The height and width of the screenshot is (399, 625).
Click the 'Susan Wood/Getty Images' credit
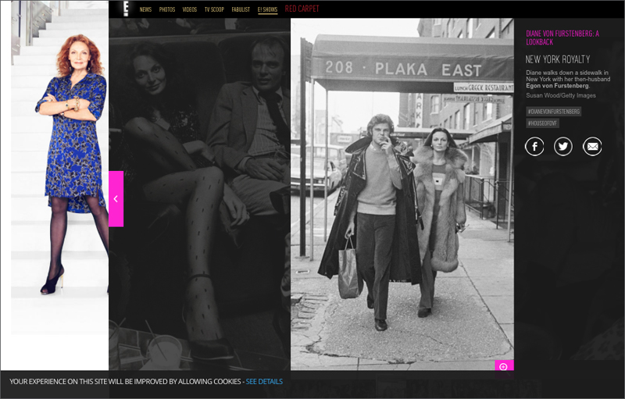(x=561, y=95)
